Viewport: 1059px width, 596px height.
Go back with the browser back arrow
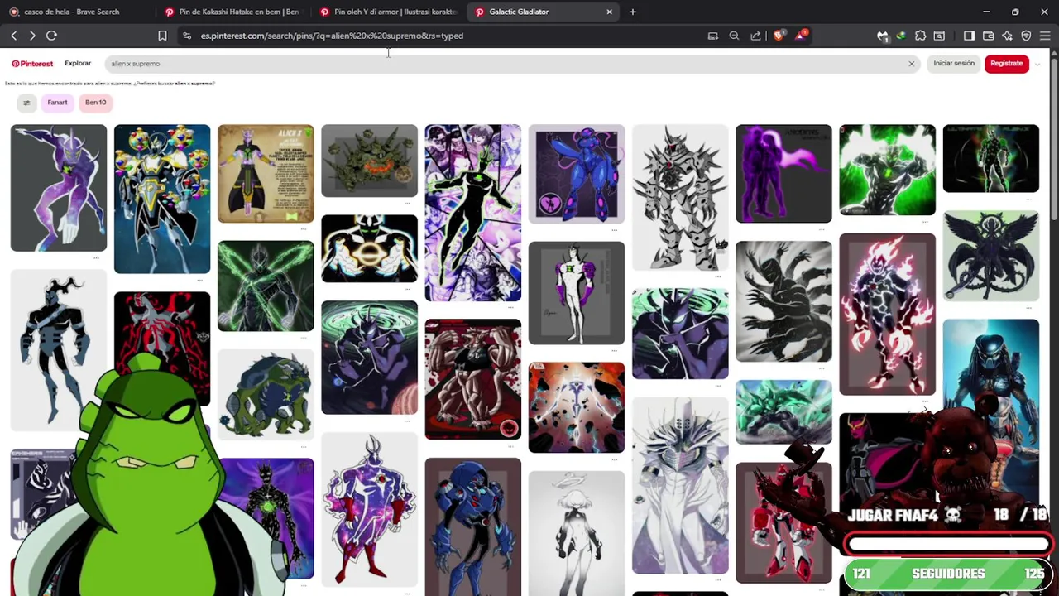[x=13, y=36]
